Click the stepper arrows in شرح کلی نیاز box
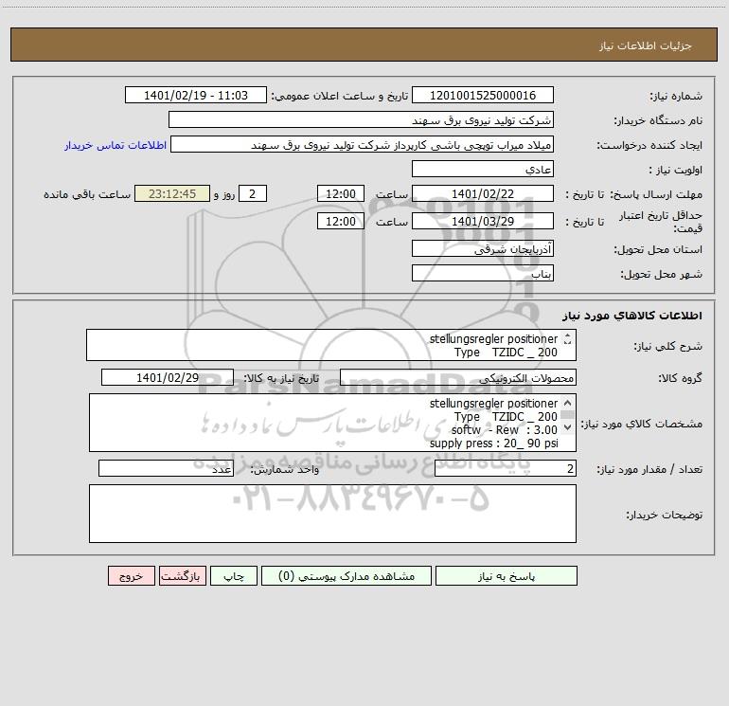This screenshot has width=729, height=706. click(567, 339)
